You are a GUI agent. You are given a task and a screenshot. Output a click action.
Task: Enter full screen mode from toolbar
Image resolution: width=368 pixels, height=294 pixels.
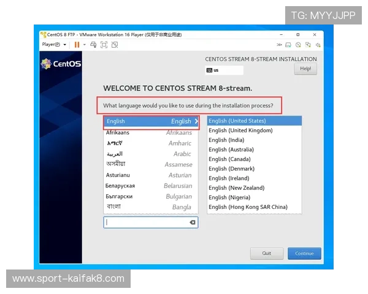104,45
